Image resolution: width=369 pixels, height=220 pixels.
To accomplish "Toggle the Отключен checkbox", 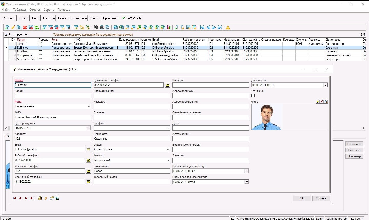I will pyautogui.click(x=253, y=96).
